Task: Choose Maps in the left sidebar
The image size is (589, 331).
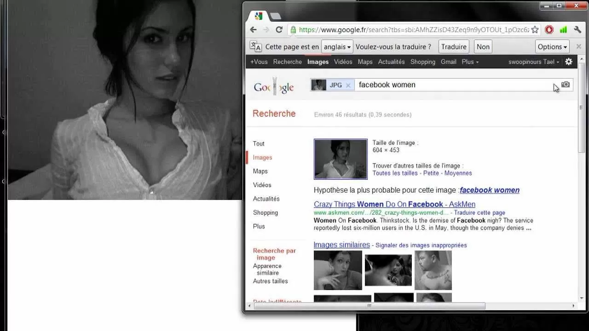Action: pos(260,171)
